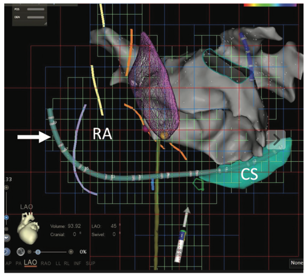Click the zoom in plus icon on vertical slider
The image size is (307, 277).
[7, 188]
